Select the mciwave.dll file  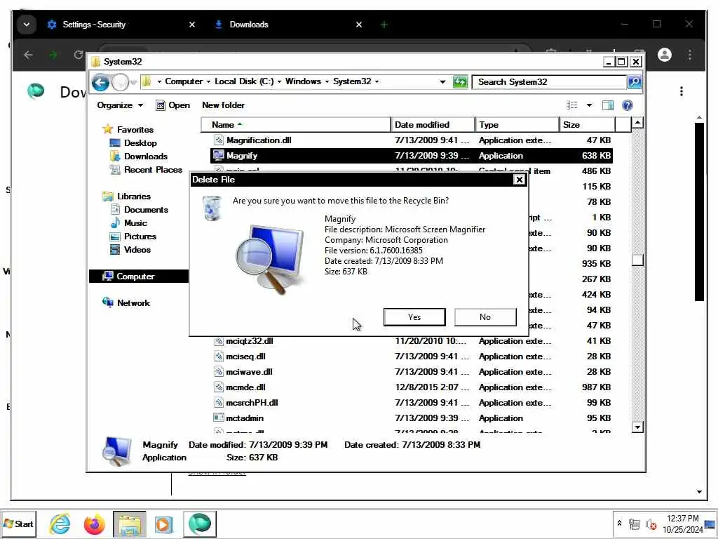click(x=411, y=372)
